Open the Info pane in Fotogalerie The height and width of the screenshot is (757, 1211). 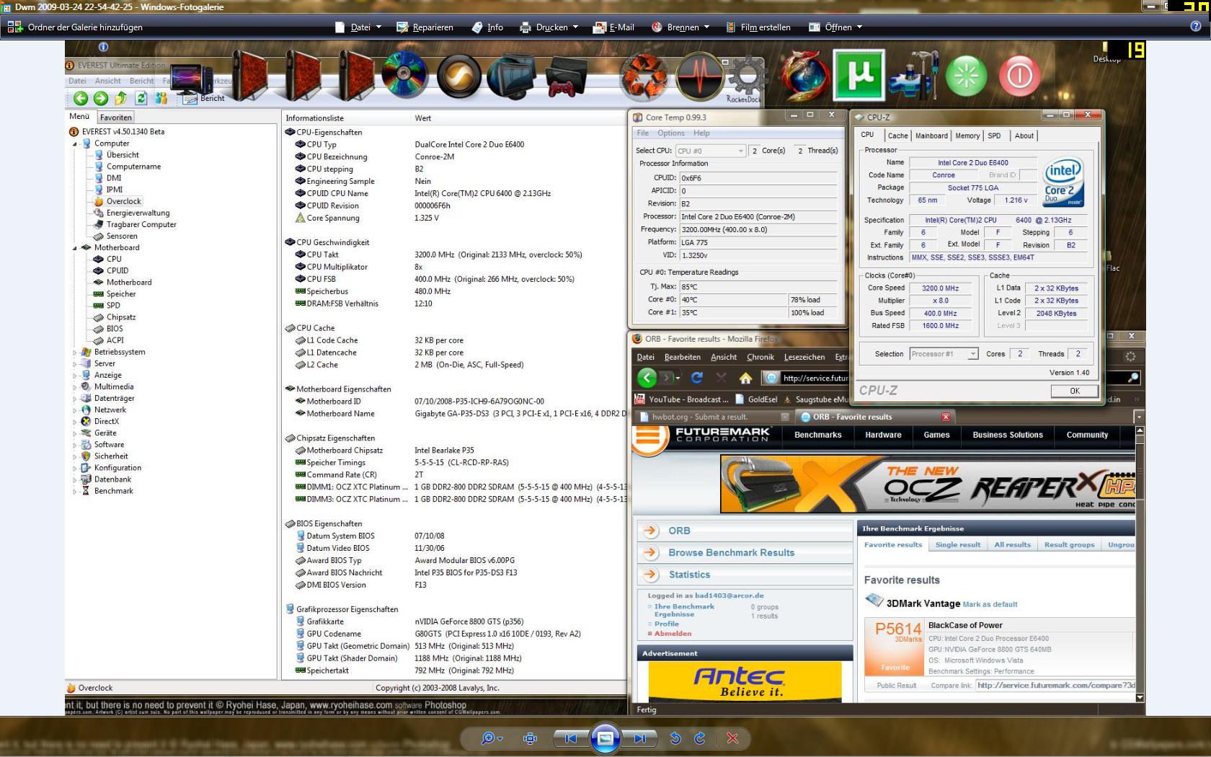pos(487,27)
